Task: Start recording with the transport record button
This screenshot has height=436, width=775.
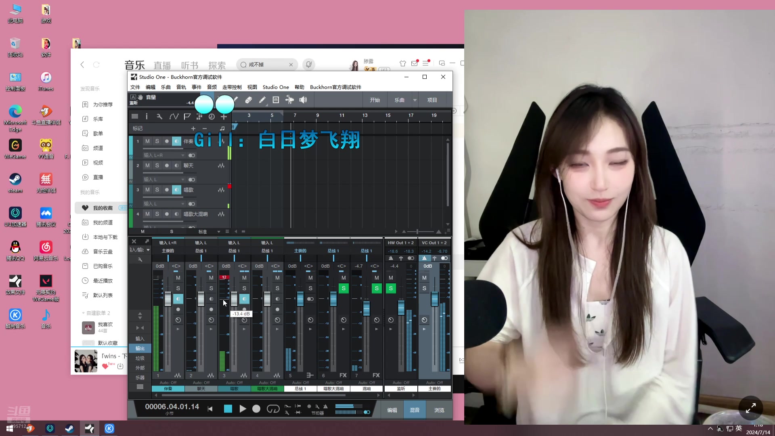Action: 256,409
